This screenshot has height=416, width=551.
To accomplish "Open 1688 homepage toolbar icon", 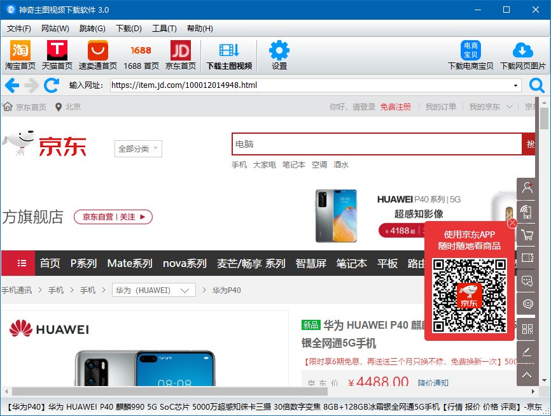I will 141,55.
